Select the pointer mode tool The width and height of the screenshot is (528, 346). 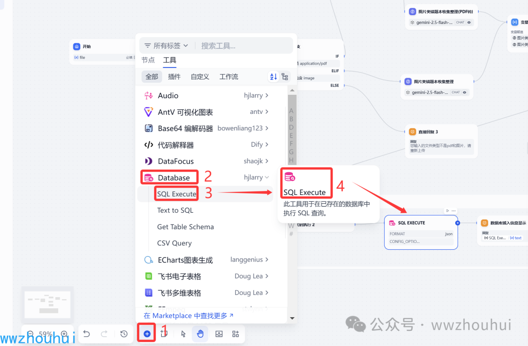[x=183, y=334]
